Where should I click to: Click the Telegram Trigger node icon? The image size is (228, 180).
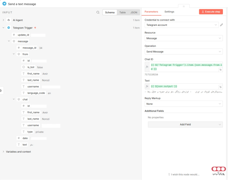tap(9, 28)
